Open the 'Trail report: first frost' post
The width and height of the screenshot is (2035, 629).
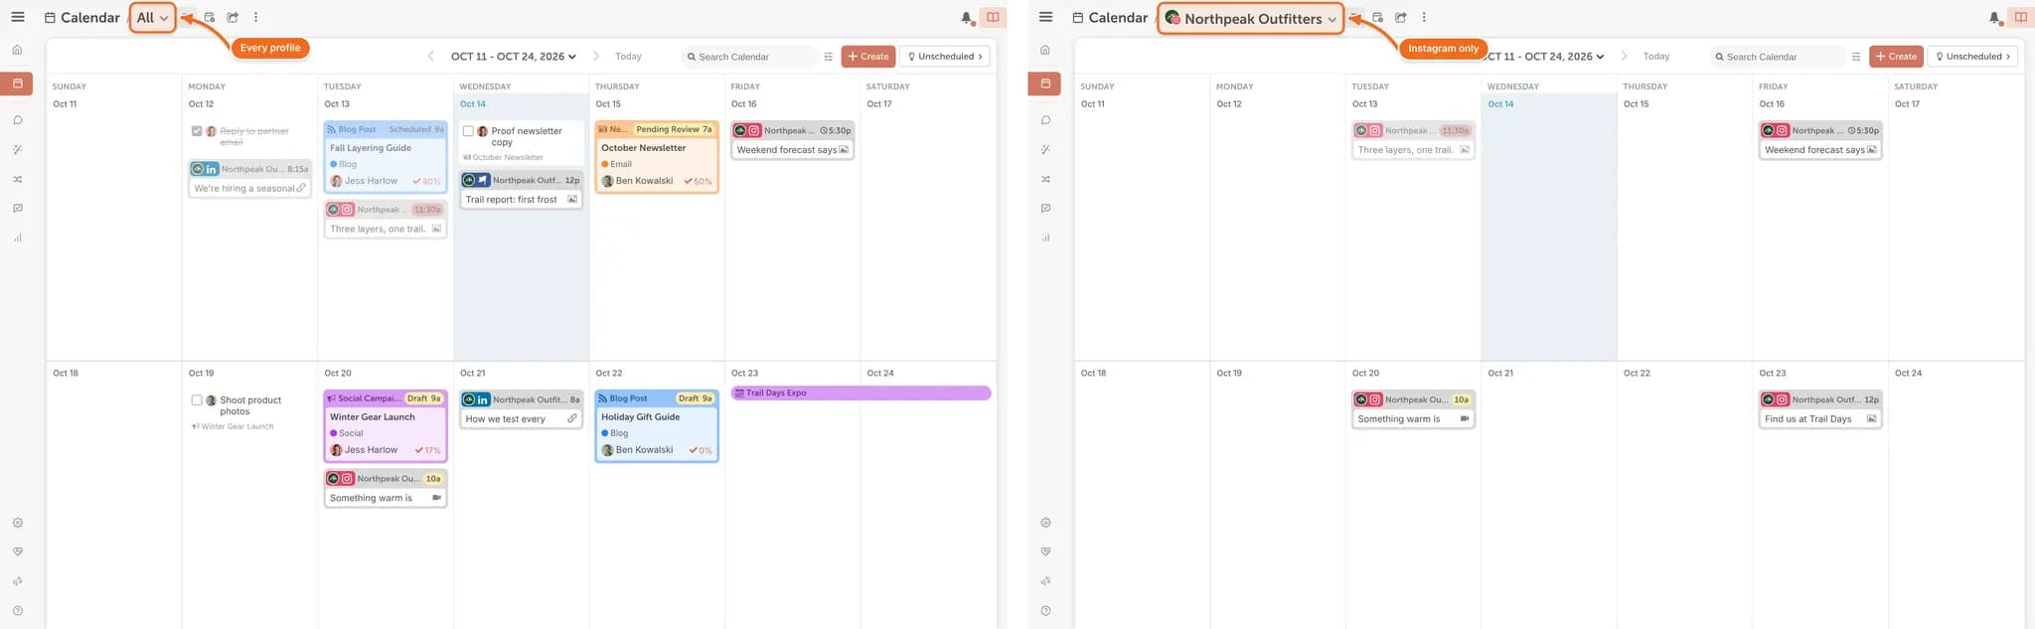coord(521,190)
